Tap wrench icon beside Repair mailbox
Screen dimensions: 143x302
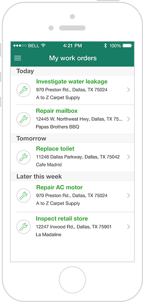[x=24, y=119]
